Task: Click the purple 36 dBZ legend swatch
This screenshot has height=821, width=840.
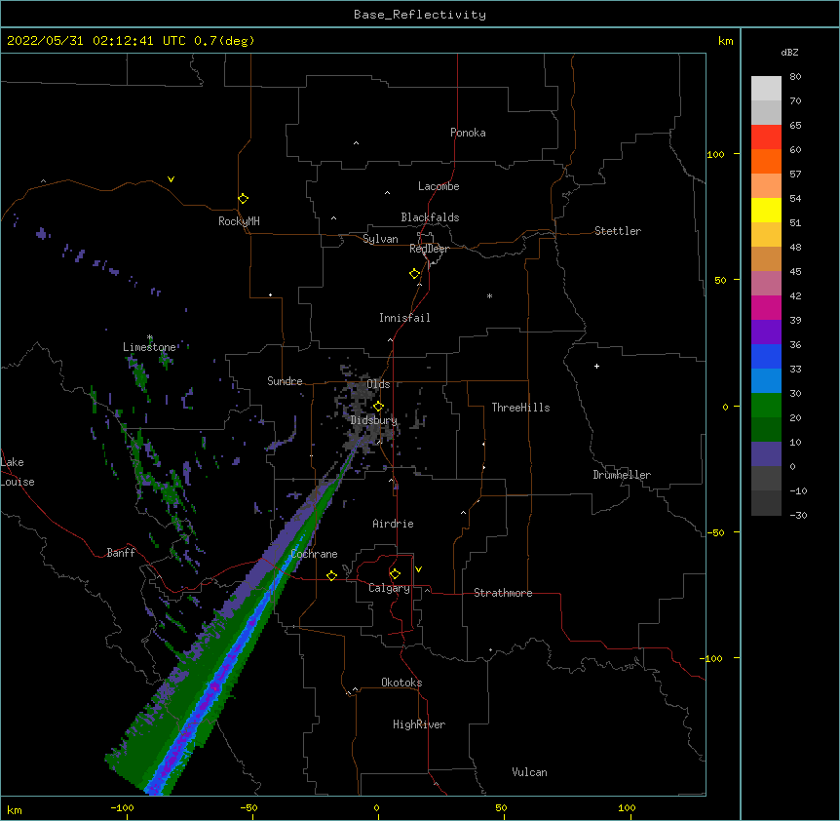Action: (766, 332)
